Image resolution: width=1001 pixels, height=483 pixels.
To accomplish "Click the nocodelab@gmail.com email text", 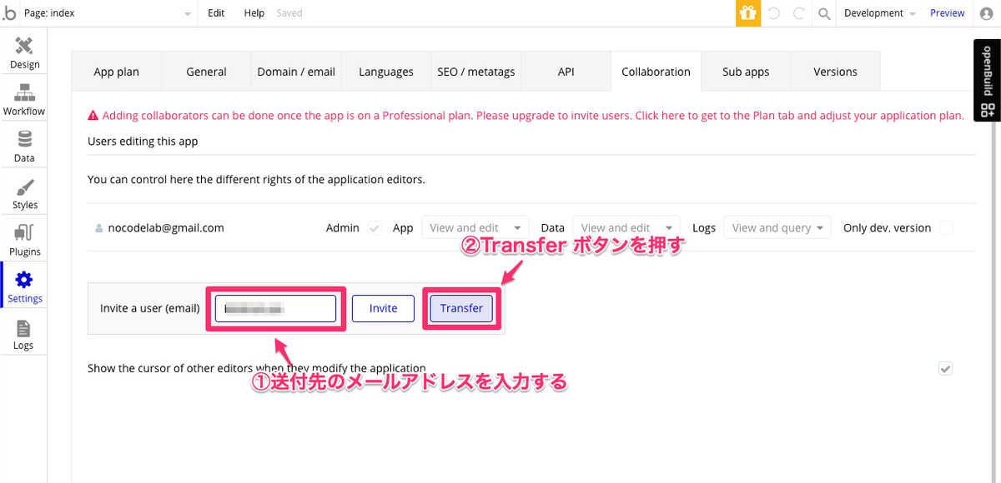I will click(x=166, y=227).
